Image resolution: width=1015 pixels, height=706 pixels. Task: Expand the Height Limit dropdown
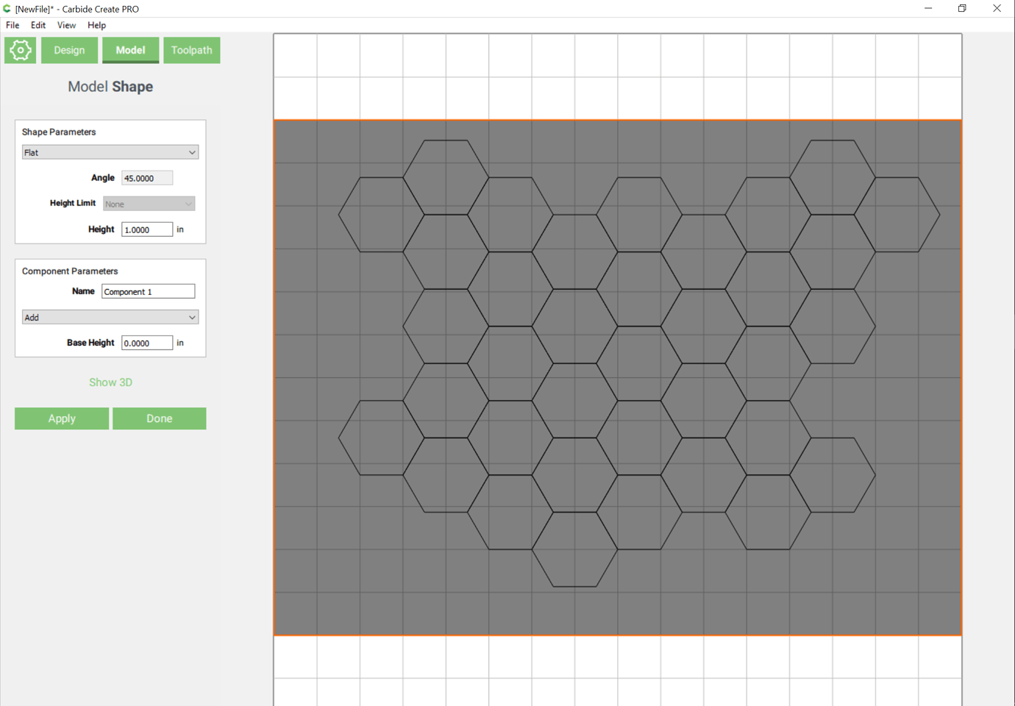(149, 203)
